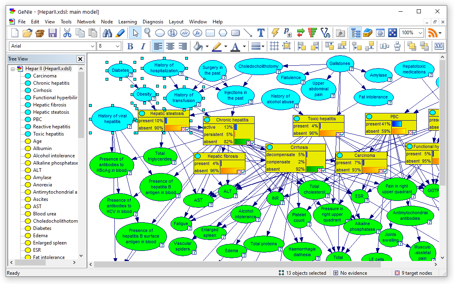
Task: Select the text box T tool
Action: pos(261,33)
